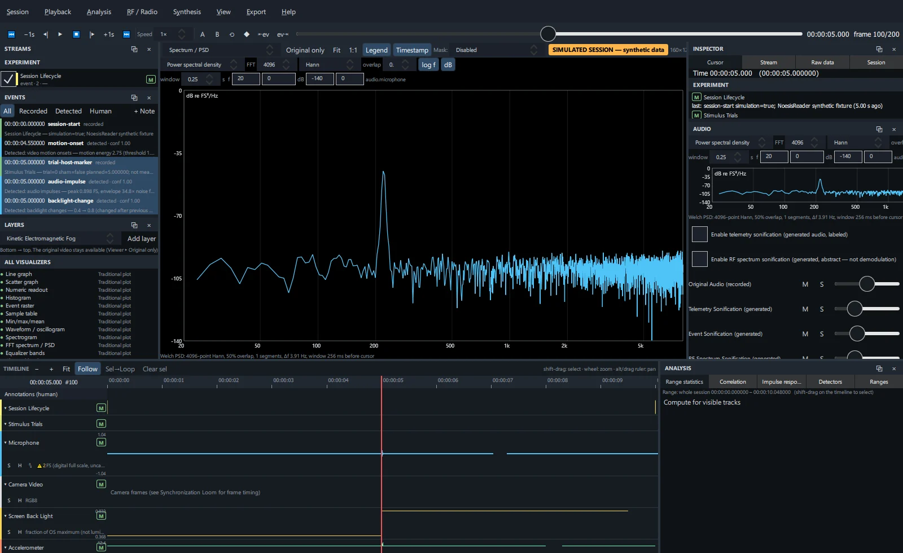Image resolution: width=903 pixels, height=553 pixels.
Task: Stop playback using the stop icon
Action: [76, 34]
